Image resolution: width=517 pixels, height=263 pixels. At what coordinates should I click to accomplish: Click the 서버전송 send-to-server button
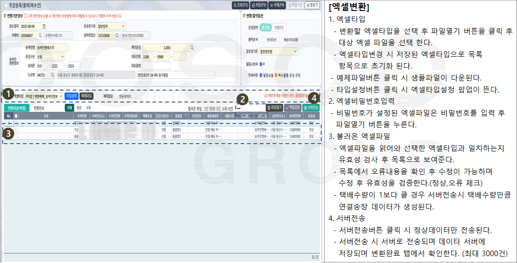pyautogui.click(x=311, y=107)
